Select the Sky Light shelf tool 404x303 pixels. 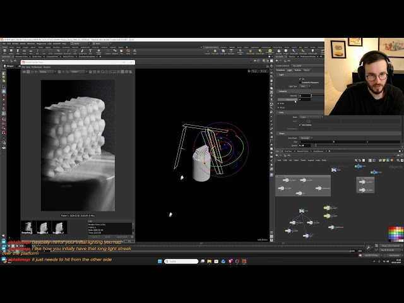click(x=279, y=52)
